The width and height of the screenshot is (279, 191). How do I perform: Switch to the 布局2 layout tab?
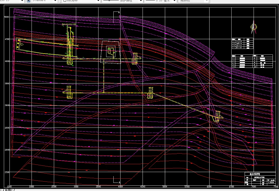[x=9, y=190]
